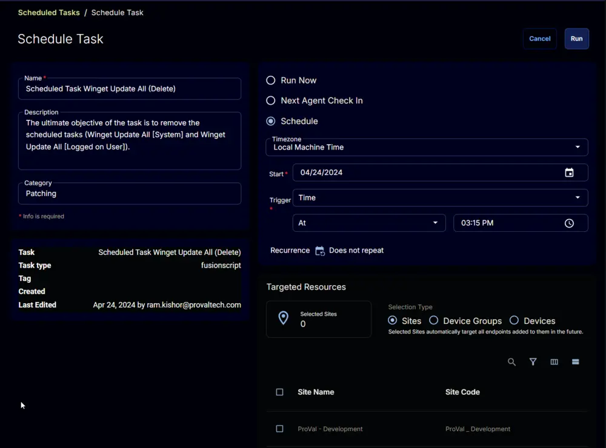Click the Last Edited value text
Screen dimensions: 606x448
pos(167,305)
